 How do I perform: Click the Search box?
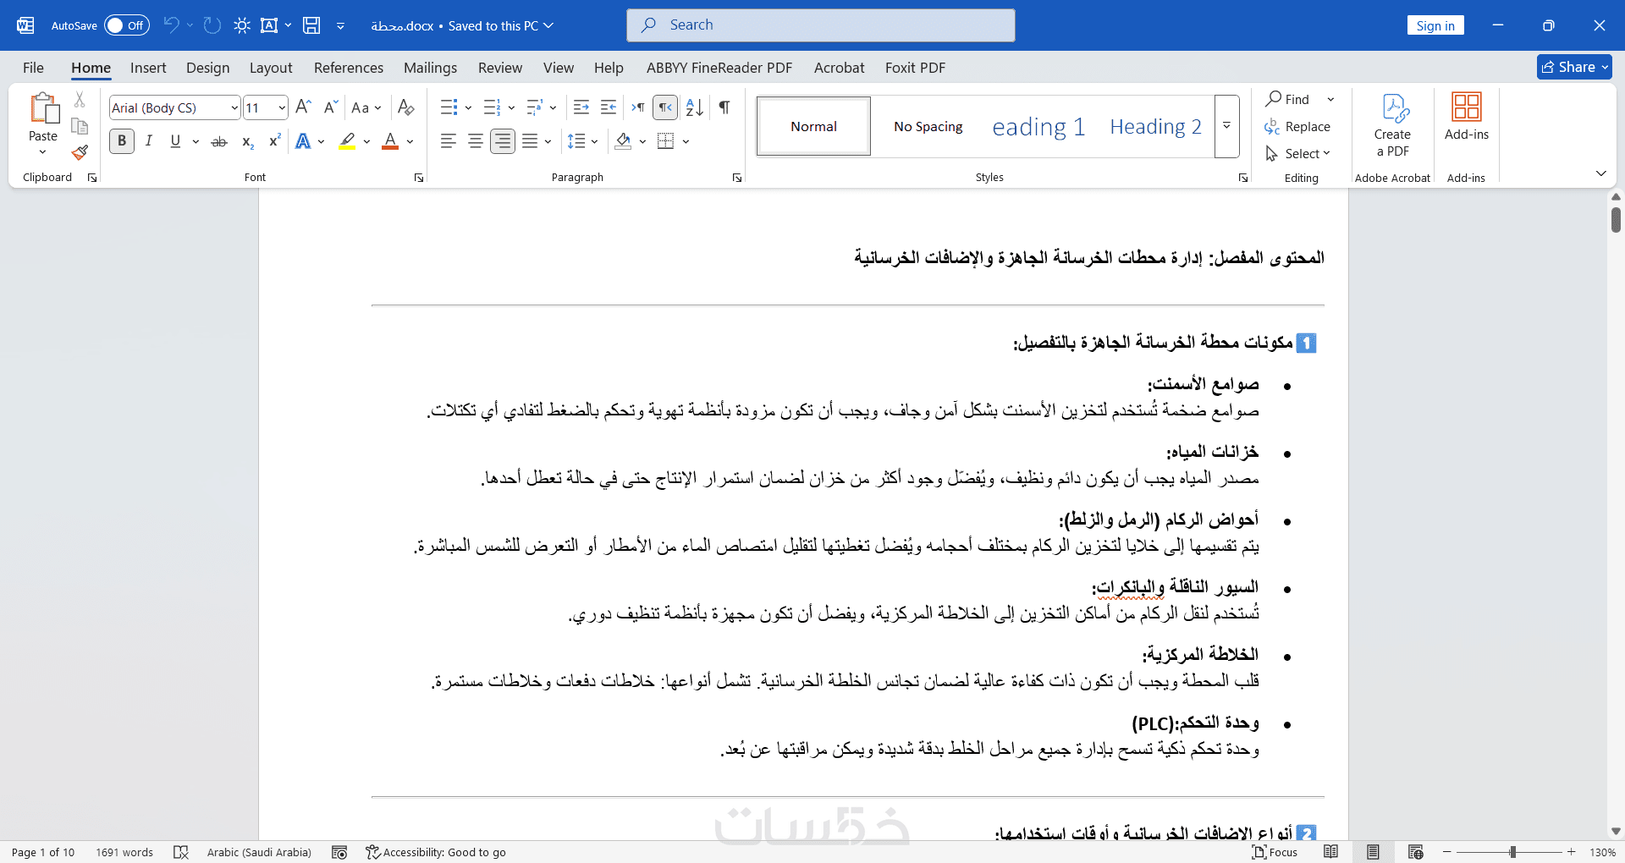click(821, 25)
